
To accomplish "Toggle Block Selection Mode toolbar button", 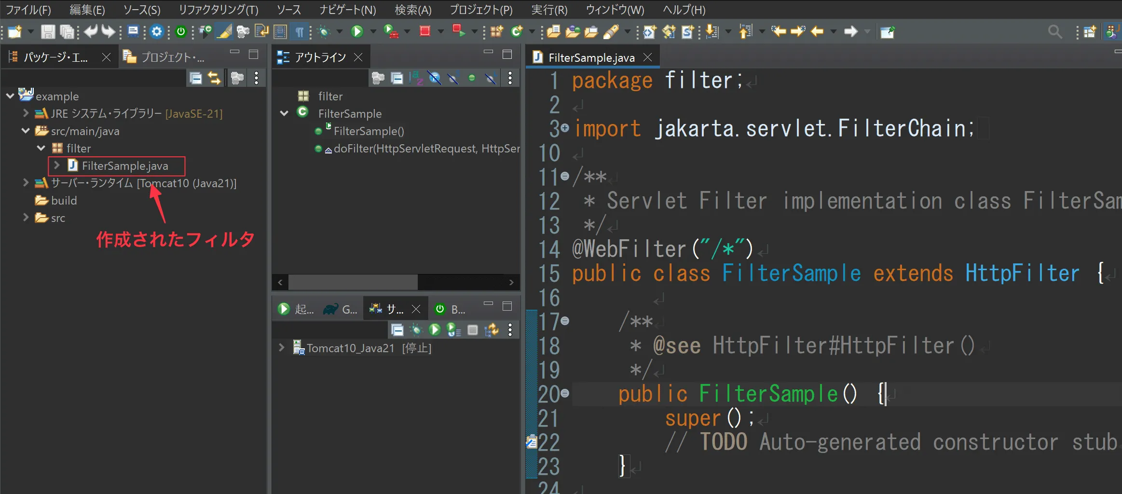I will (x=280, y=32).
